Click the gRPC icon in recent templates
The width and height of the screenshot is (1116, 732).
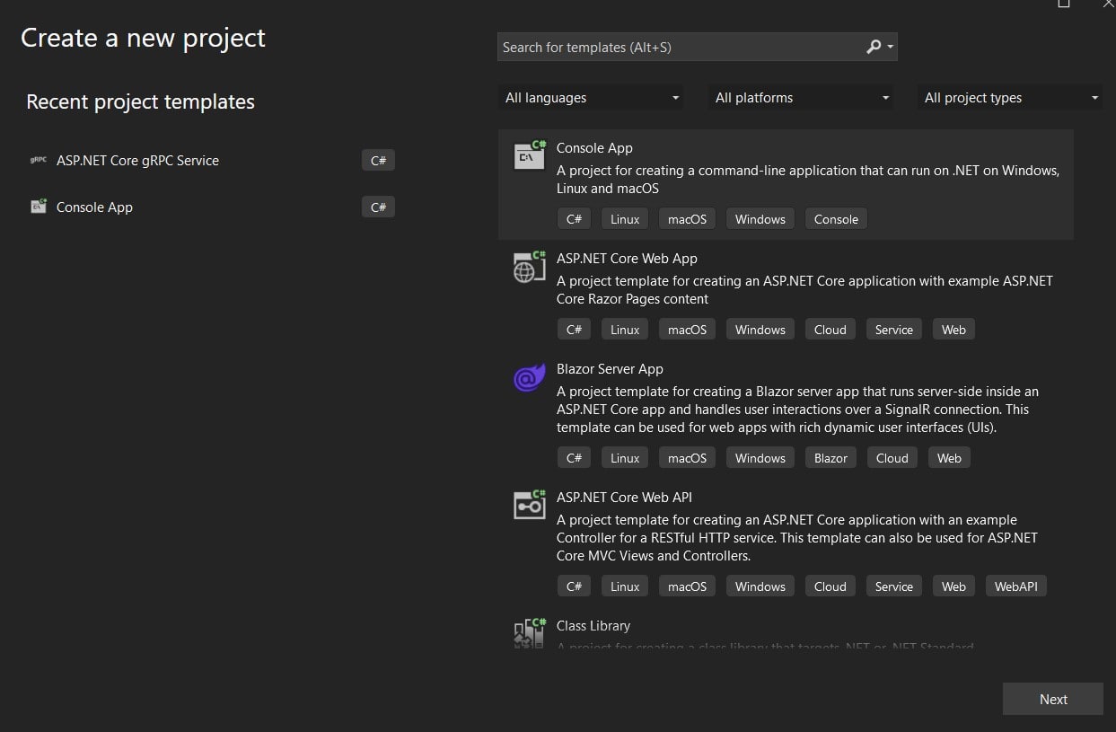38,161
